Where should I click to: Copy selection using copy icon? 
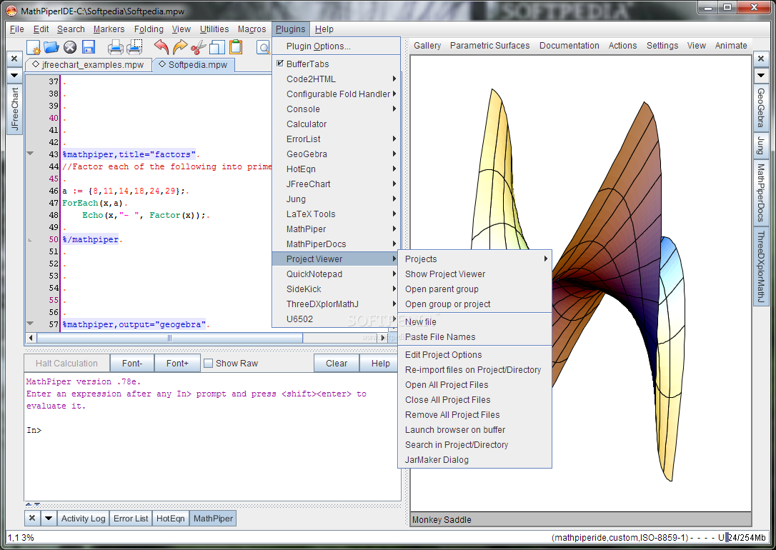[x=217, y=47]
